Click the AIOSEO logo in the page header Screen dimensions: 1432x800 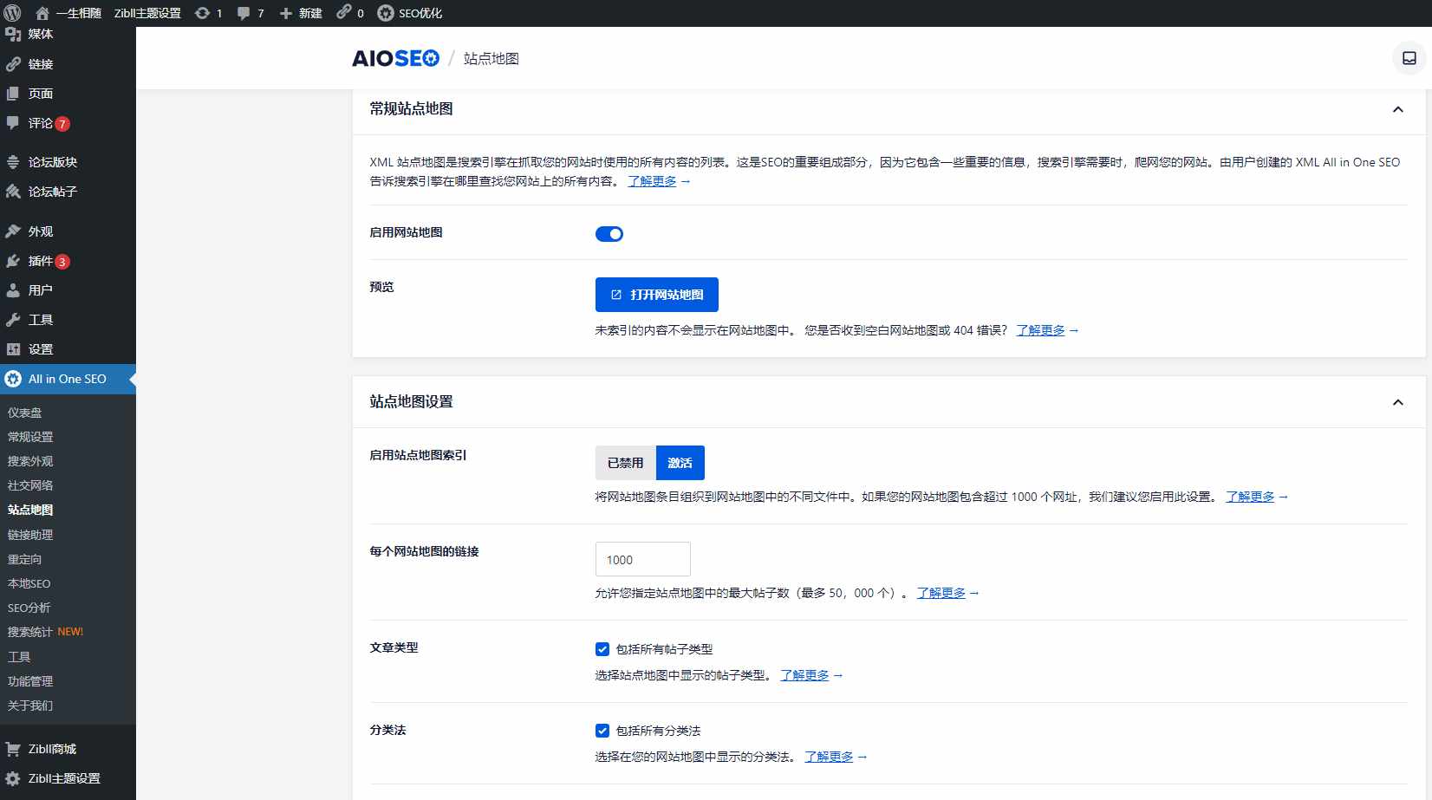point(395,57)
